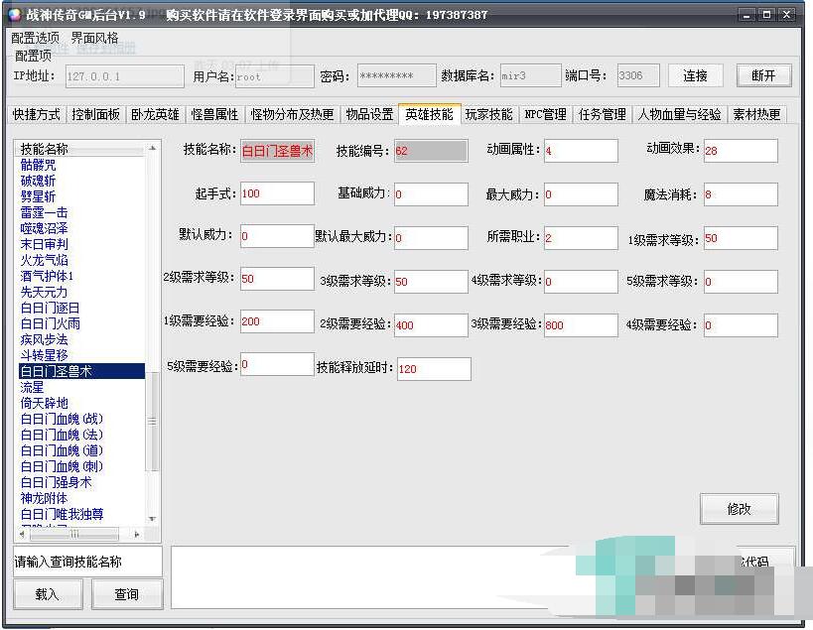Click the 查询 button

click(x=127, y=594)
